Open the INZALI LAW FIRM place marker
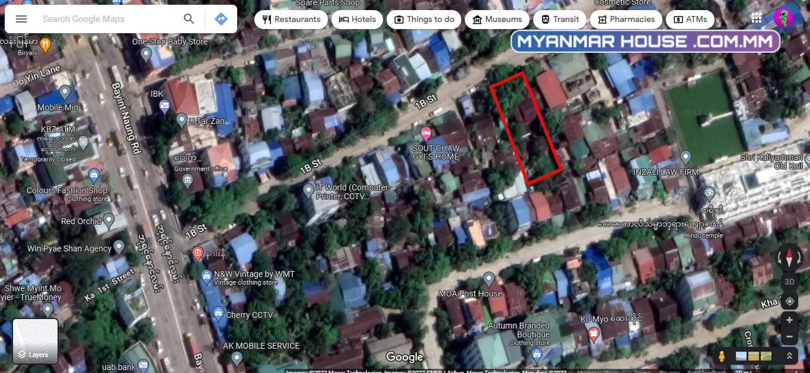Viewport: 810px width, 373px height. (x=685, y=158)
